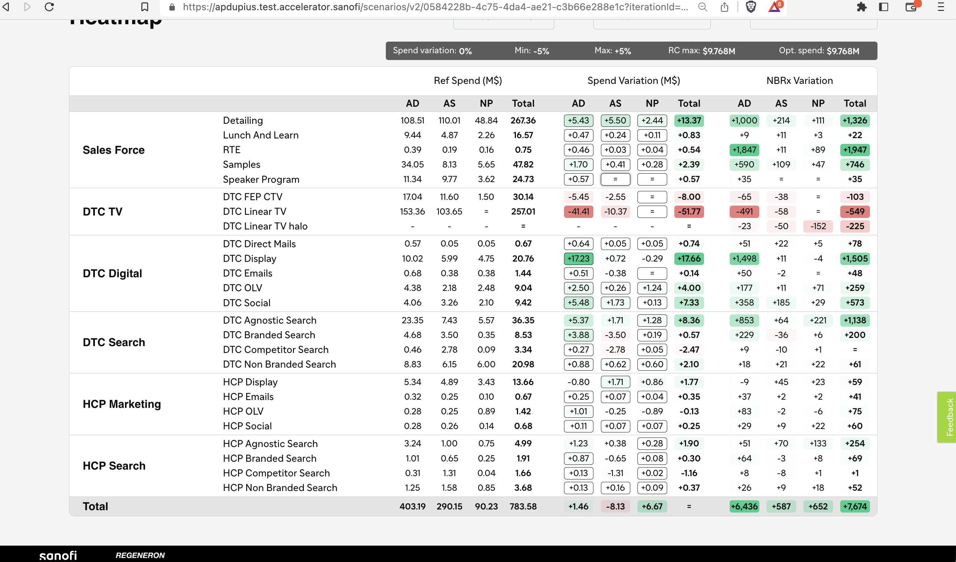Image resolution: width=956 pixels, height=562 pixels.
Task: Select Speaker Program AS equals cell
Action: pos(615,179)
